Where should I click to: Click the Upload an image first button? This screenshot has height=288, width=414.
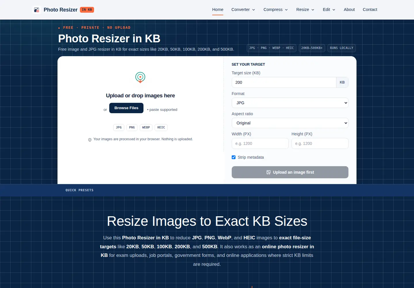point(290,172)
